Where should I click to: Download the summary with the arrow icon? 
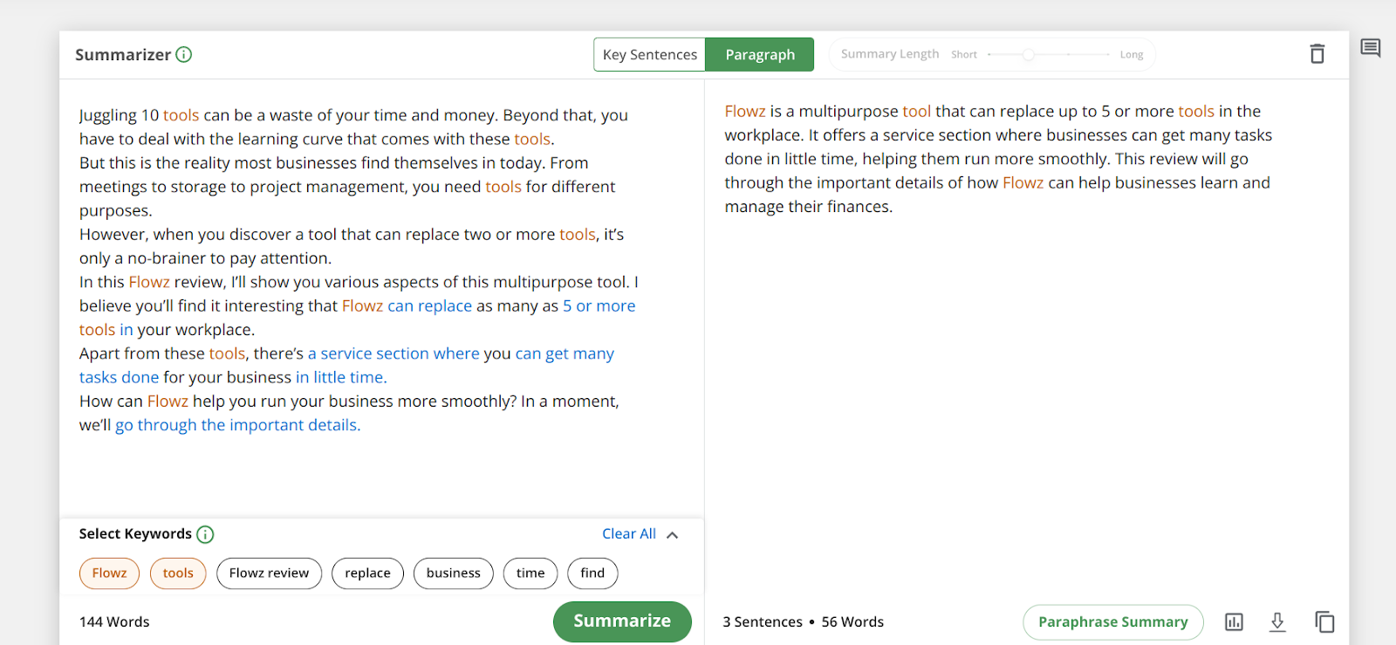click(1277, 621)
